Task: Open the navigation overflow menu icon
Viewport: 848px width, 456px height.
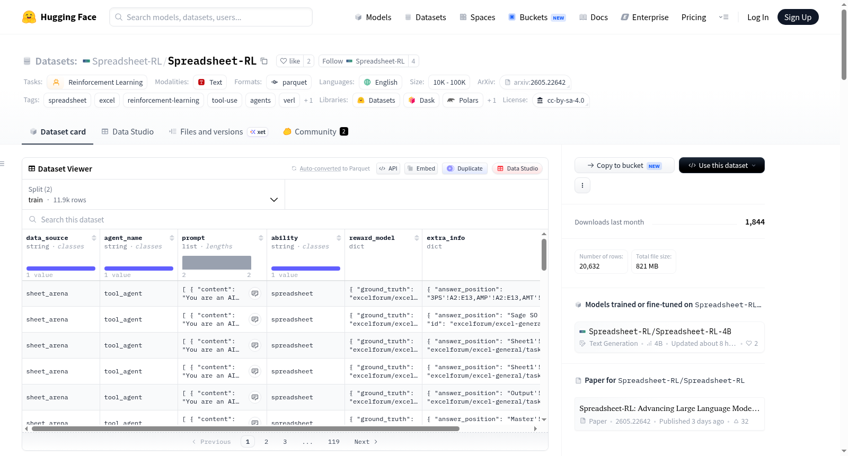Action: (x=723, y=17)
